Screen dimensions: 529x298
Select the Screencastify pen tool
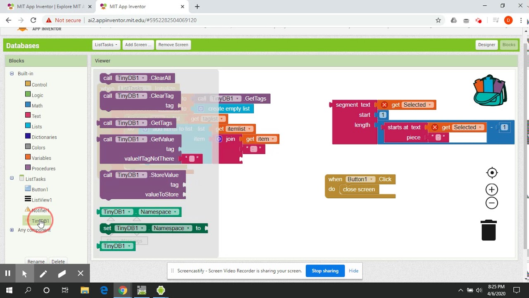click(43, 273)
